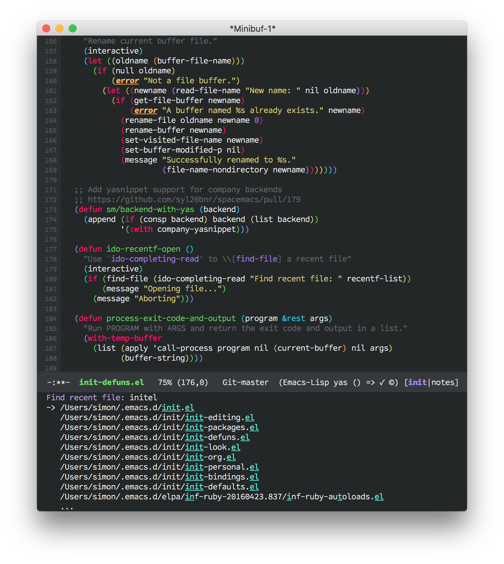
Task: Click 'recentf-list' on line 180
Action: pos(375,279)
